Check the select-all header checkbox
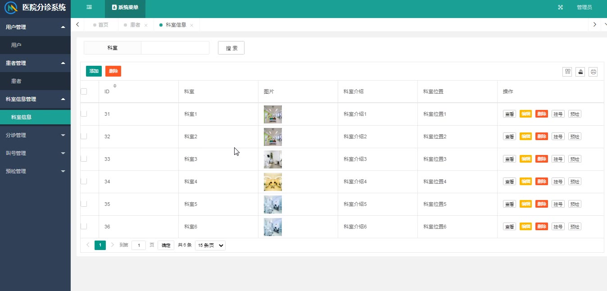This screenshot has width=607, height=291. tap(84, 91)
